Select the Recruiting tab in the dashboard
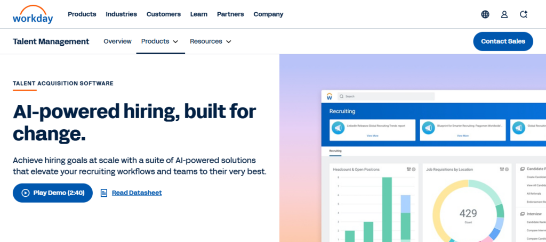Screen dimensions: 546x242 pos(335,151)
